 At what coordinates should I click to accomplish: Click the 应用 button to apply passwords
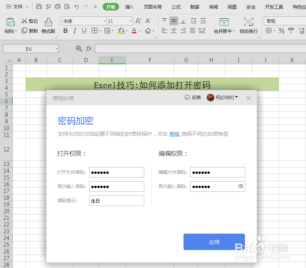tap(214, 242)
